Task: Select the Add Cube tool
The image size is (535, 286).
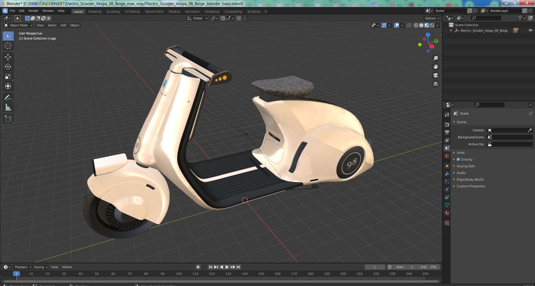Action: click(8, 119)
